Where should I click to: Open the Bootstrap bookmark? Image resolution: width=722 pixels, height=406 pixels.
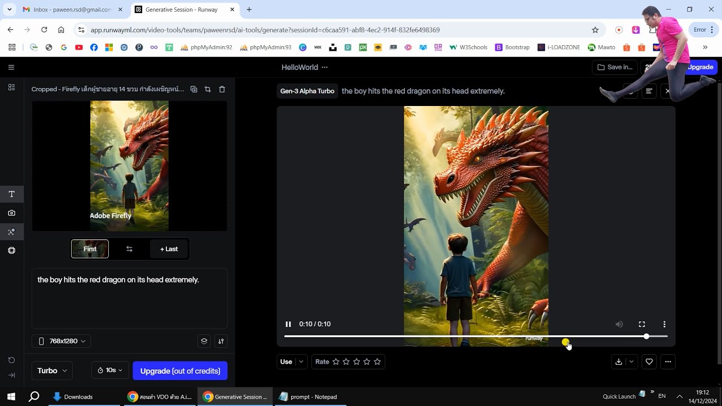tap(512, 47)
